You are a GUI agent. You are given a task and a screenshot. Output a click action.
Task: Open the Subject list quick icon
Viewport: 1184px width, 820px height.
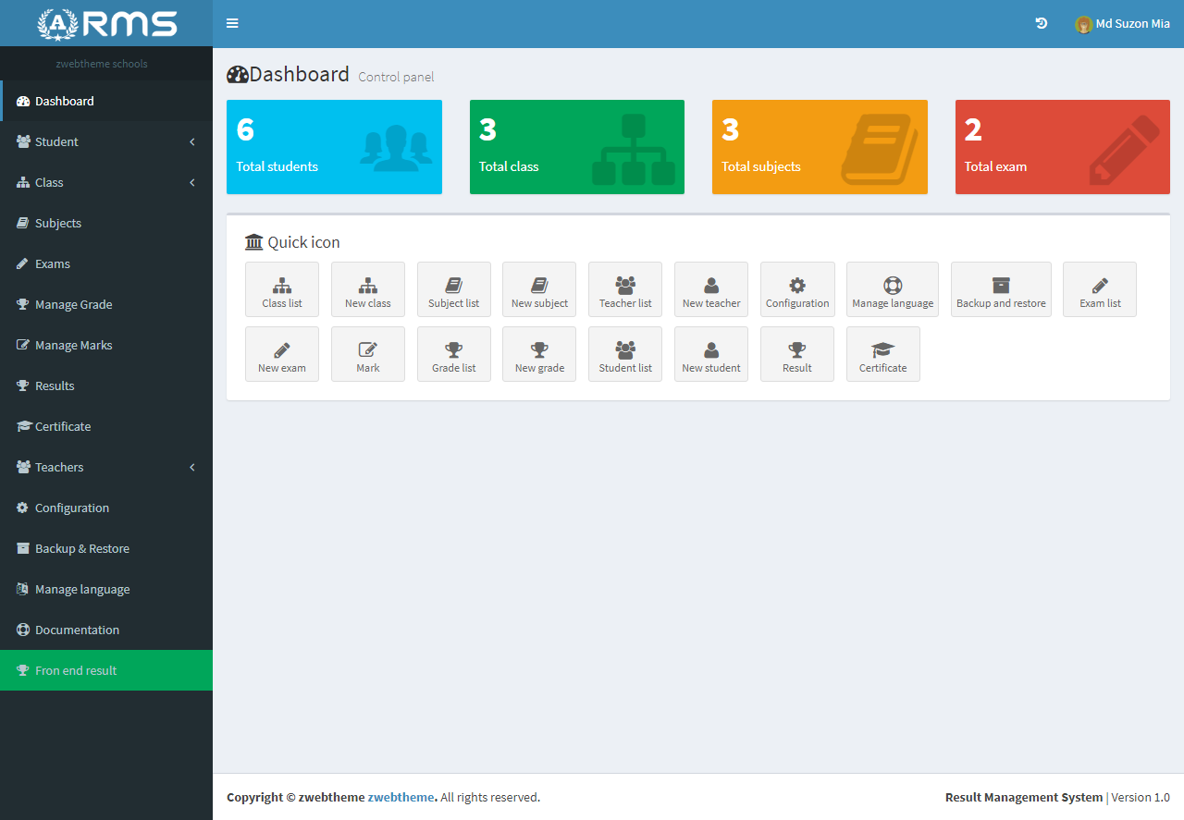click(453, 288)
